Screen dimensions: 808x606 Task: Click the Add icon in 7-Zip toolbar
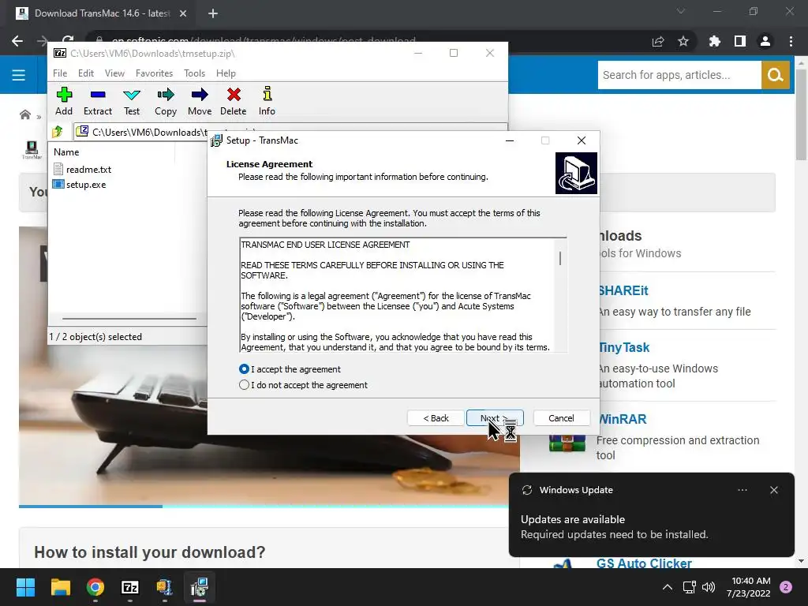[64, 95]
